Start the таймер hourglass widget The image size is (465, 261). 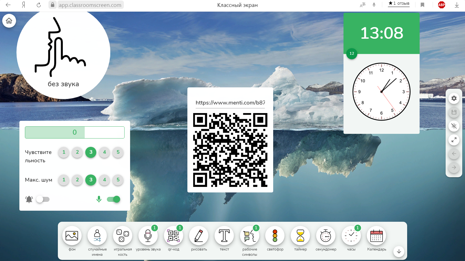pos(300,236)
